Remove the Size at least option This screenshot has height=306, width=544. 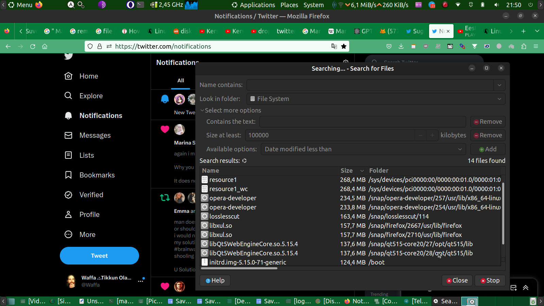488,135
